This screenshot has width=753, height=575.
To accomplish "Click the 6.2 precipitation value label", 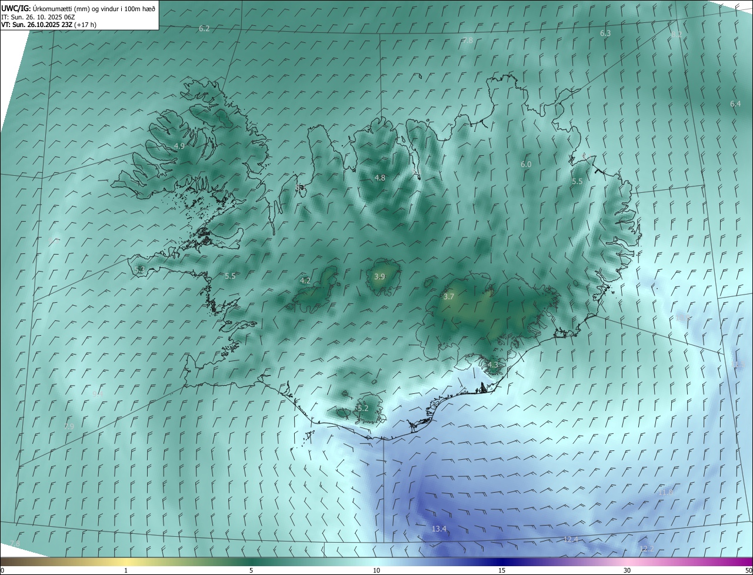I will pos(204,28).
